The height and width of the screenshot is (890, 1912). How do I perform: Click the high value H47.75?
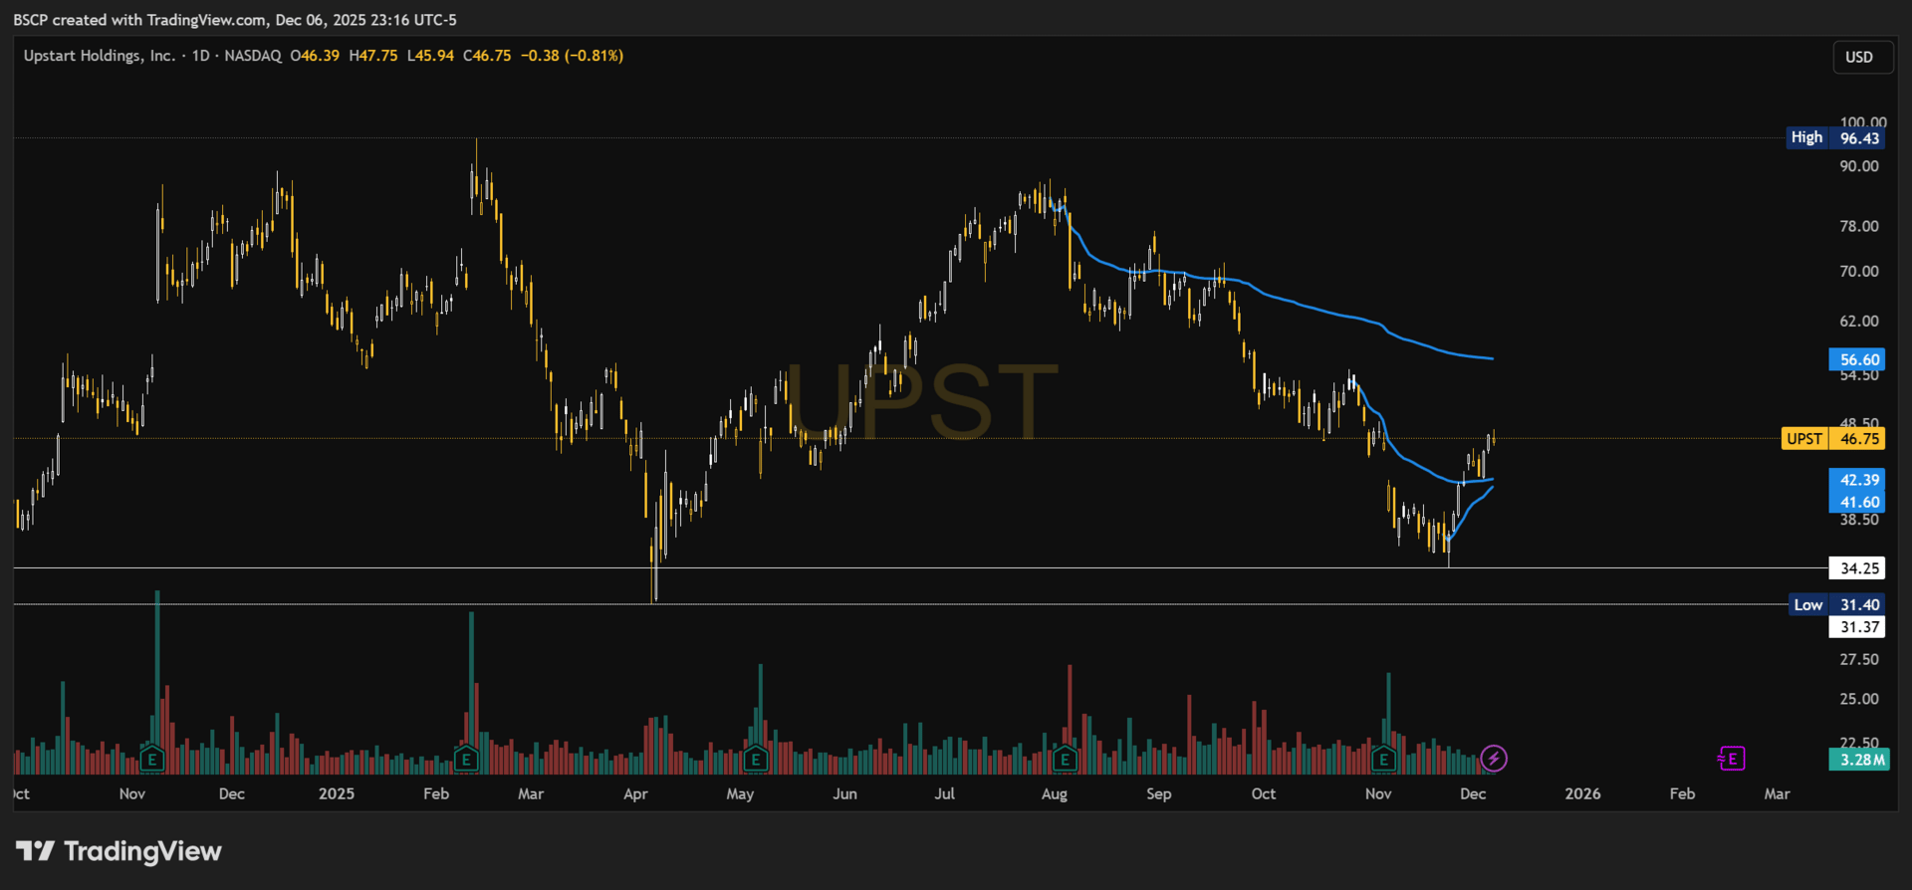click(x=373, y=56)
